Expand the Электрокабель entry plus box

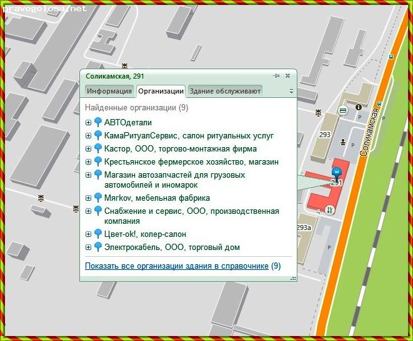tap(88, 247)
